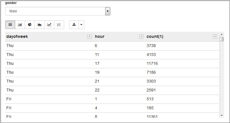Switch to table view

[x=10, y=25]
